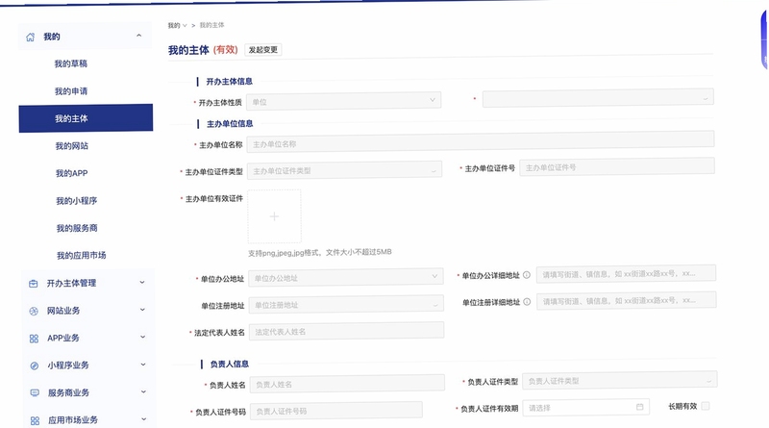Expand the 网站业务 menu

[x=142, y=310]
